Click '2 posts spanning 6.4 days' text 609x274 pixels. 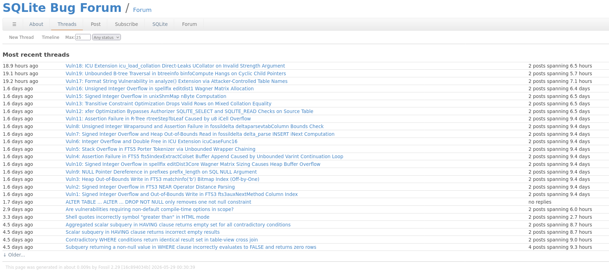[x=559, y=89]
